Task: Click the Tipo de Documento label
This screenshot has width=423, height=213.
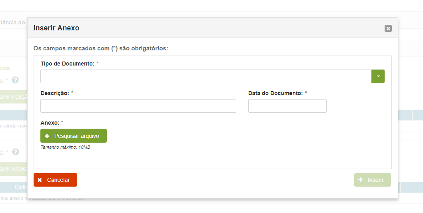Action: (x=68, y=64)
